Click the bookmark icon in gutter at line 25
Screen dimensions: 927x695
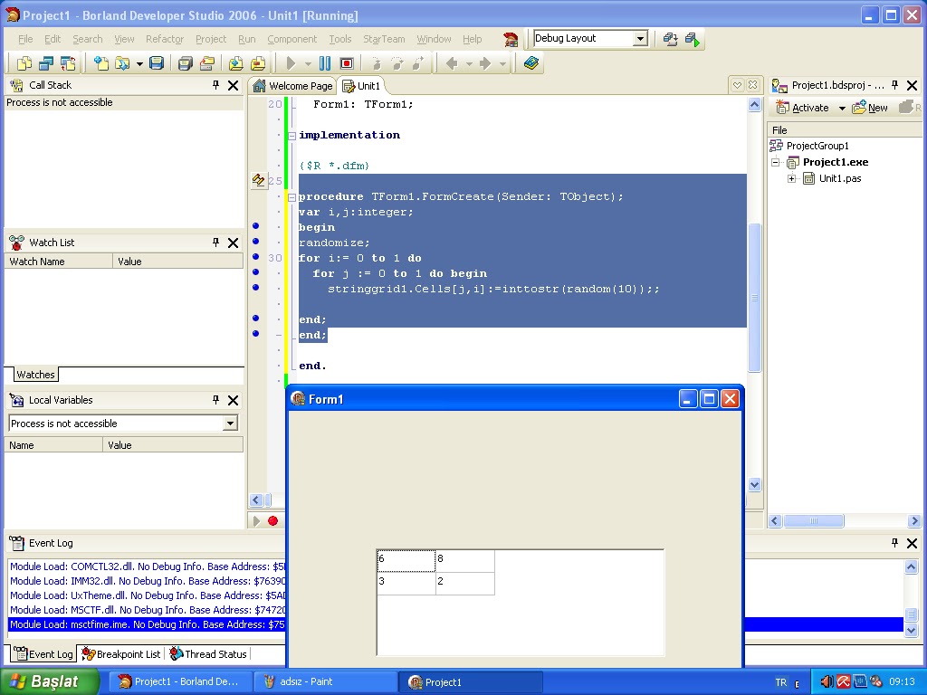pos(258,181)
